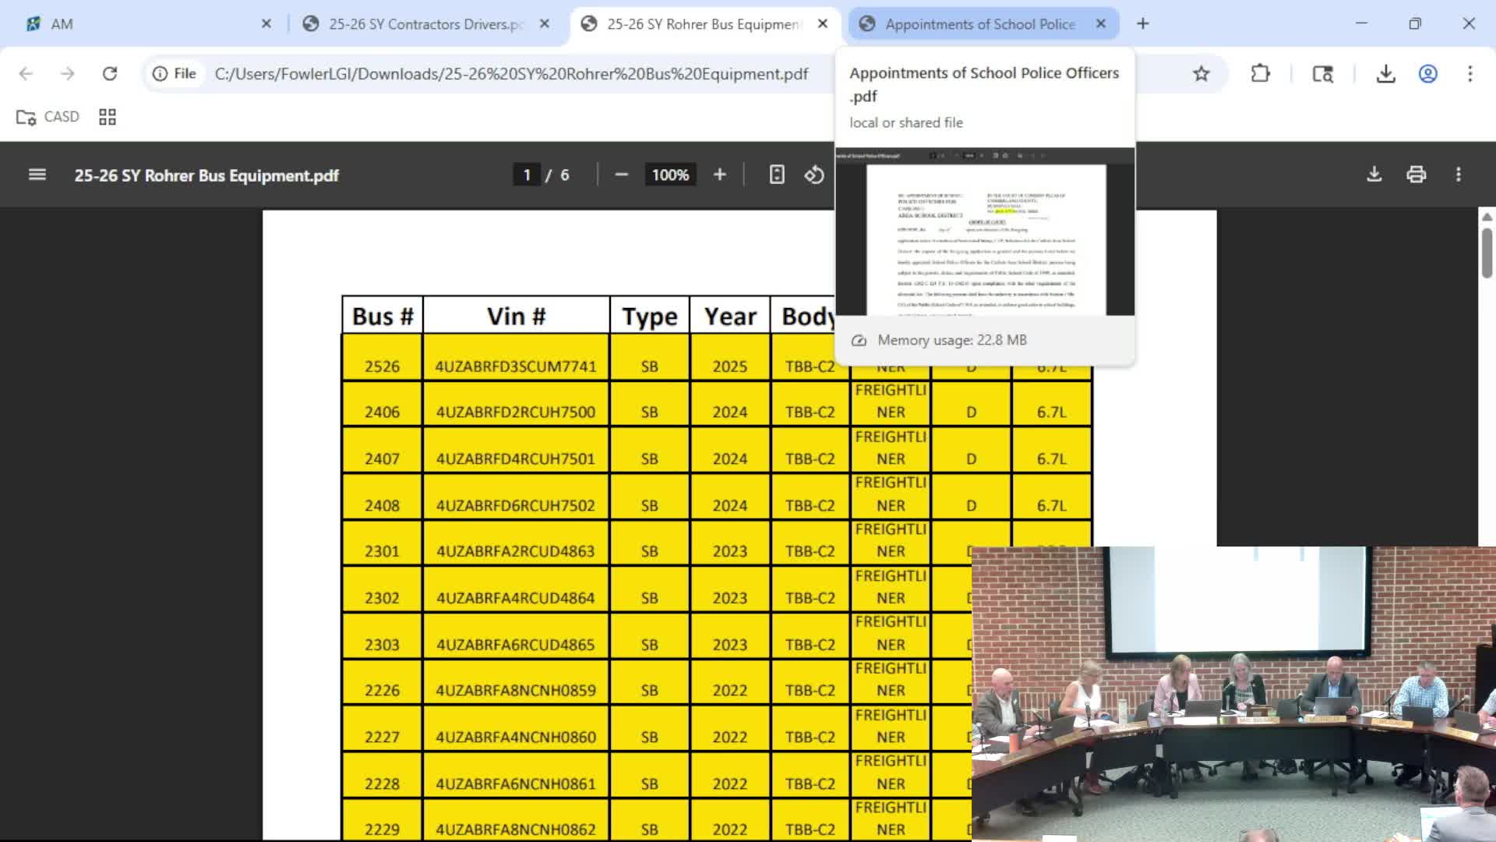Click the PDF vertical scrollbar thumb
The height and width of the screenshot is (842, 1496).
1487,253
